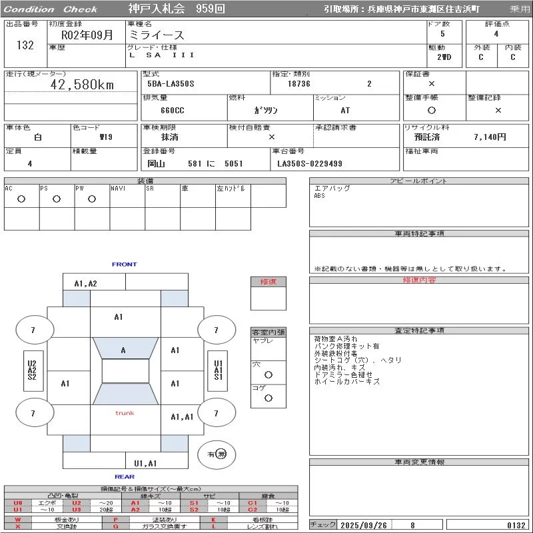Image resolution: width=533 pixels, height=533 pixels.
Task: Click the windshield mark A
Action: (x=123, y=350)
